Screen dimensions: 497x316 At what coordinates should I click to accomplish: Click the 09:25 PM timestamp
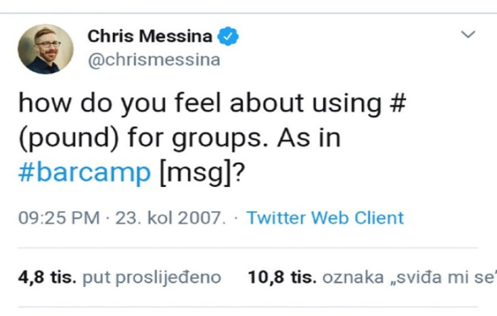59,218
